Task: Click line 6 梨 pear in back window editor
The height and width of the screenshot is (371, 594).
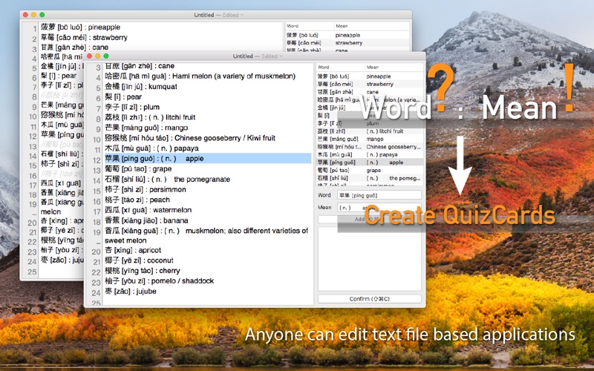Action: (x=59, y=76)
